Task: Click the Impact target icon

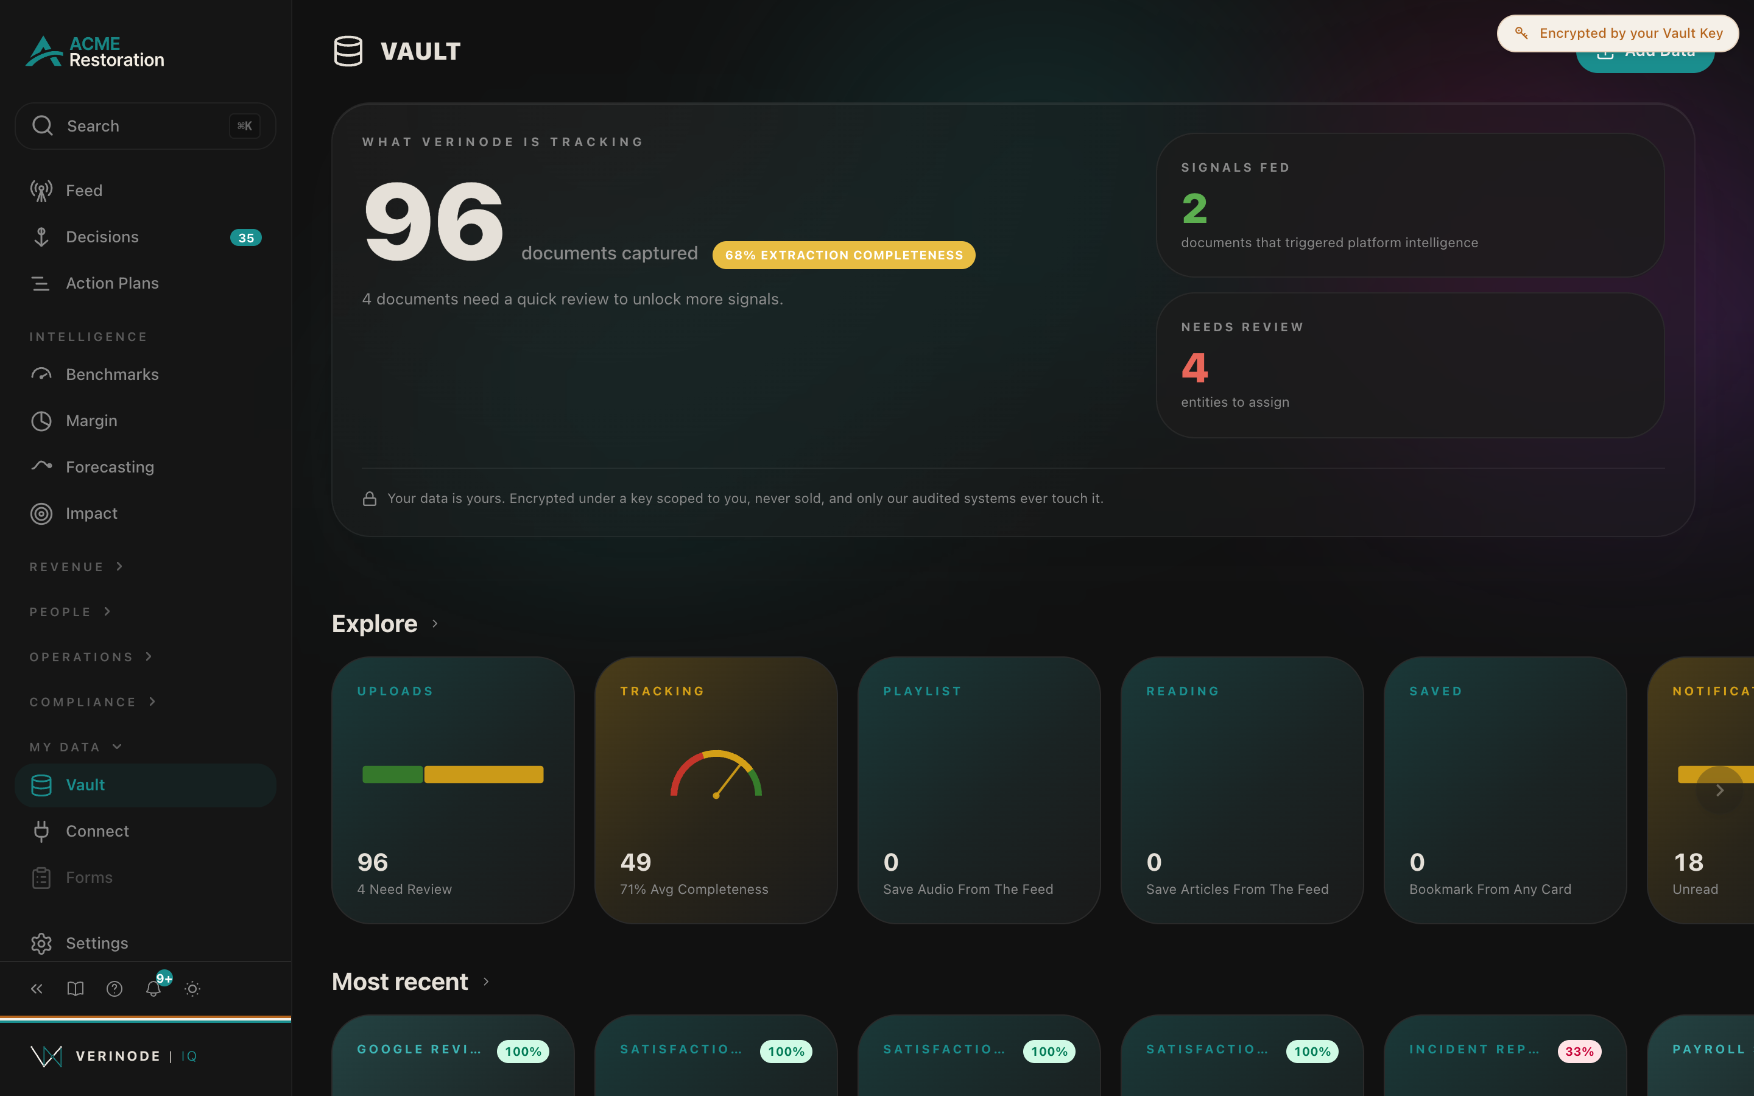Action: (41, 513)
